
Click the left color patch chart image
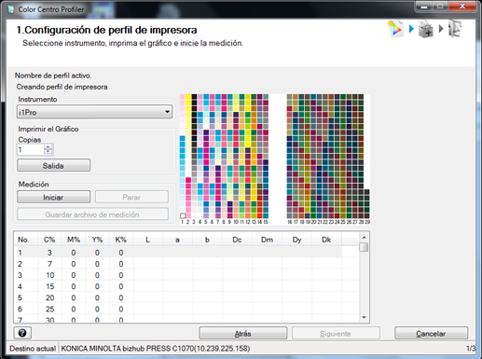tap(224, 157)
